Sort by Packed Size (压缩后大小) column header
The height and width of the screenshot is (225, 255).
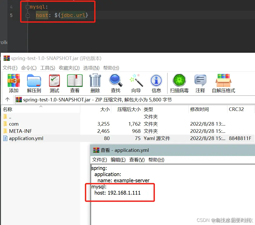pyautogui.click(x=127, y=109)
